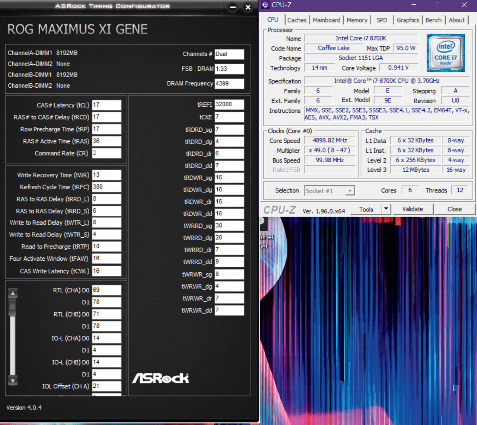Click the IO-L (CHA) D0 field

click(107, 338)
